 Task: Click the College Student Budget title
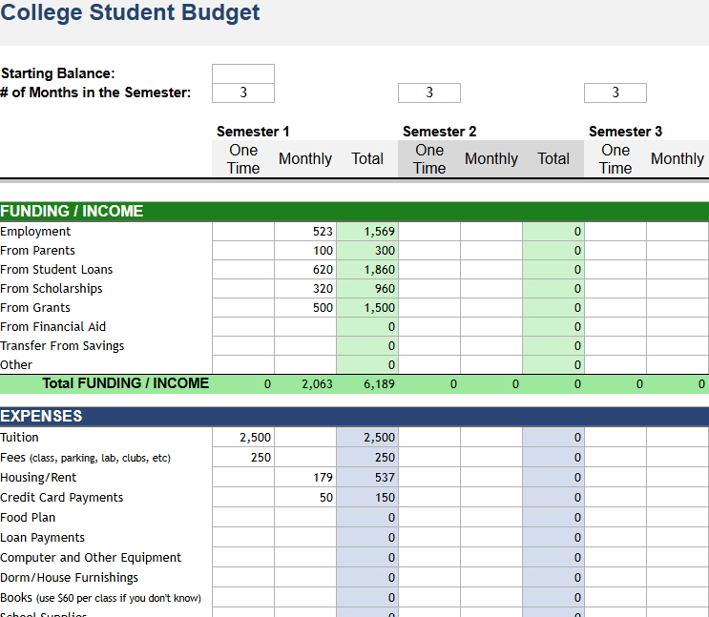click(130, 12)
